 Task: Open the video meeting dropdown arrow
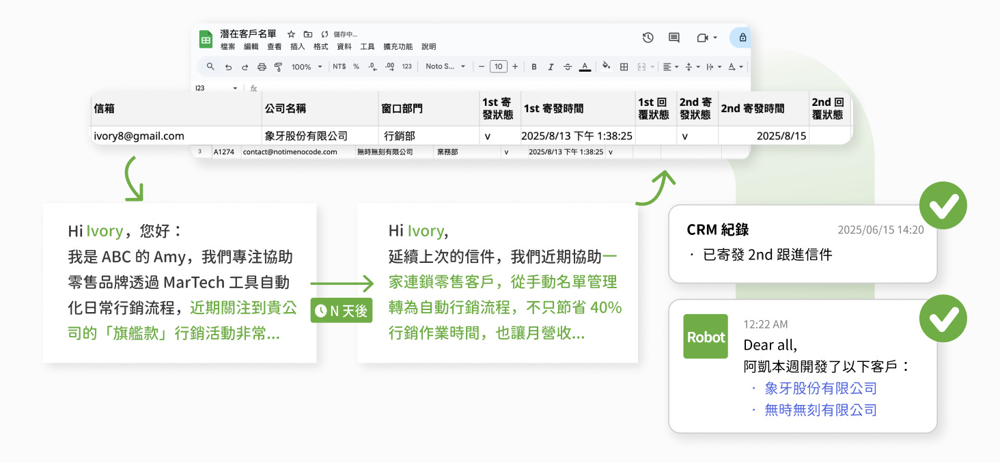tap(715, 38)
